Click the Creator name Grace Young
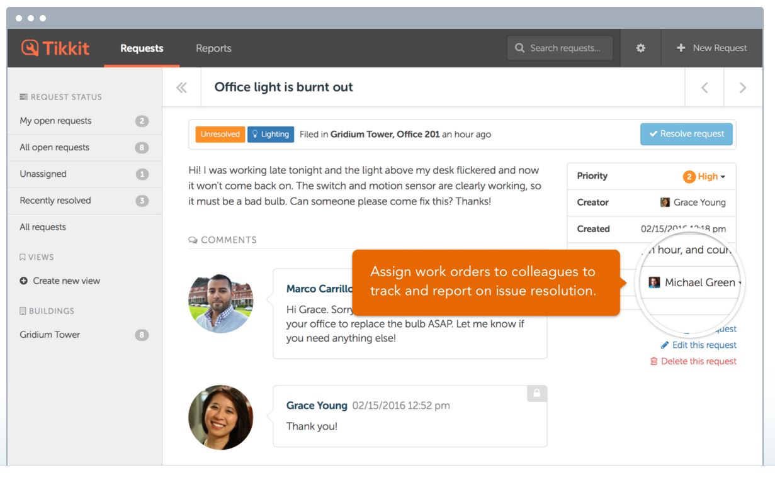775x480 pixels. tap(699, 203)
